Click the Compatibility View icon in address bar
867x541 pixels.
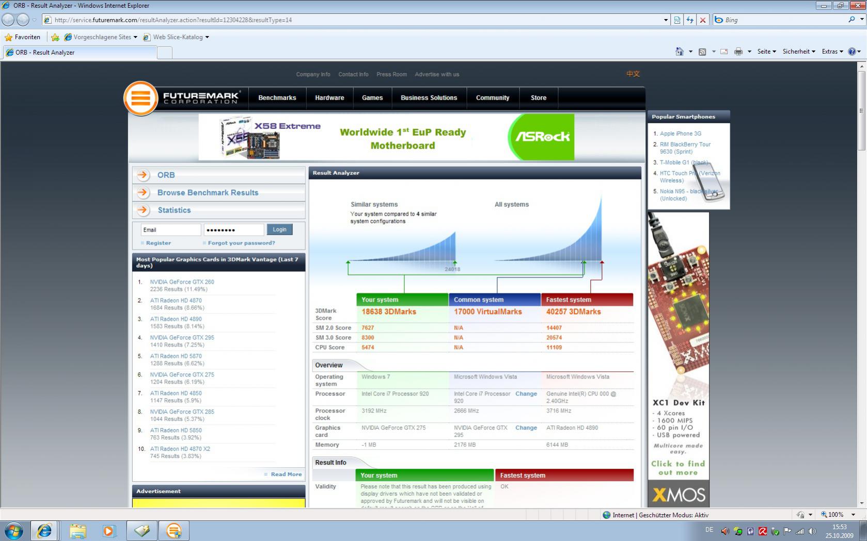677,20
